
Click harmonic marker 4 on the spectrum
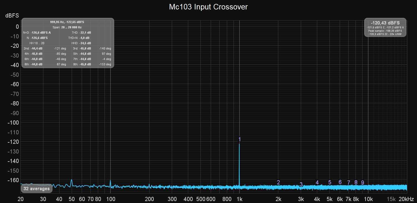pyautogui.click(x=317, y=182)
